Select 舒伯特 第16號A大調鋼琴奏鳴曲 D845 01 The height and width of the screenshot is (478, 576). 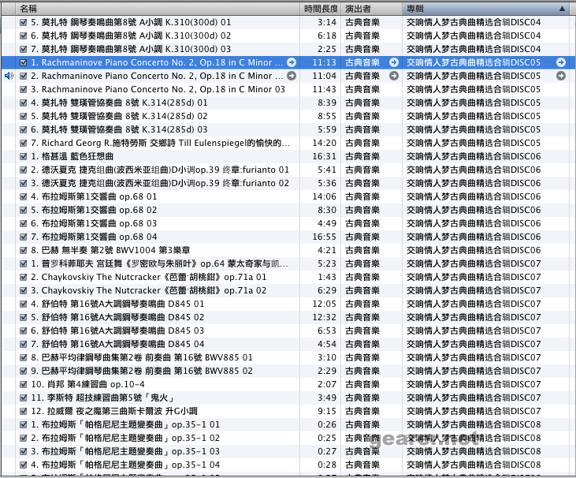click(x=117, y=304)
